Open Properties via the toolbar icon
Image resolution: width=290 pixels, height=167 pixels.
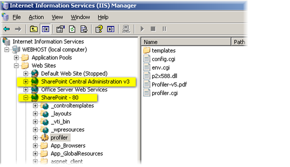[61, 29]
